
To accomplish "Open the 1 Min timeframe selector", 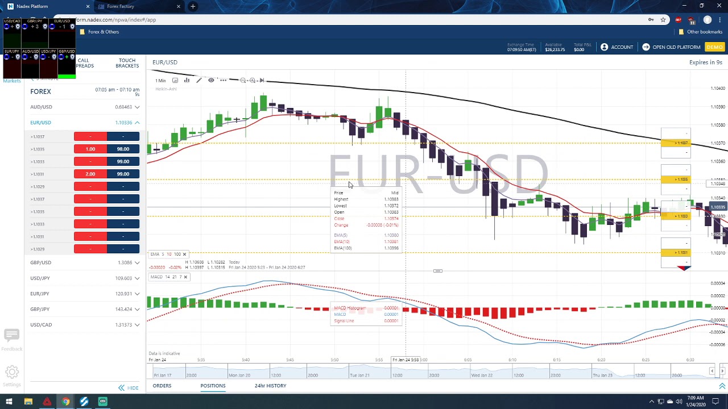I will click(160, 81).
